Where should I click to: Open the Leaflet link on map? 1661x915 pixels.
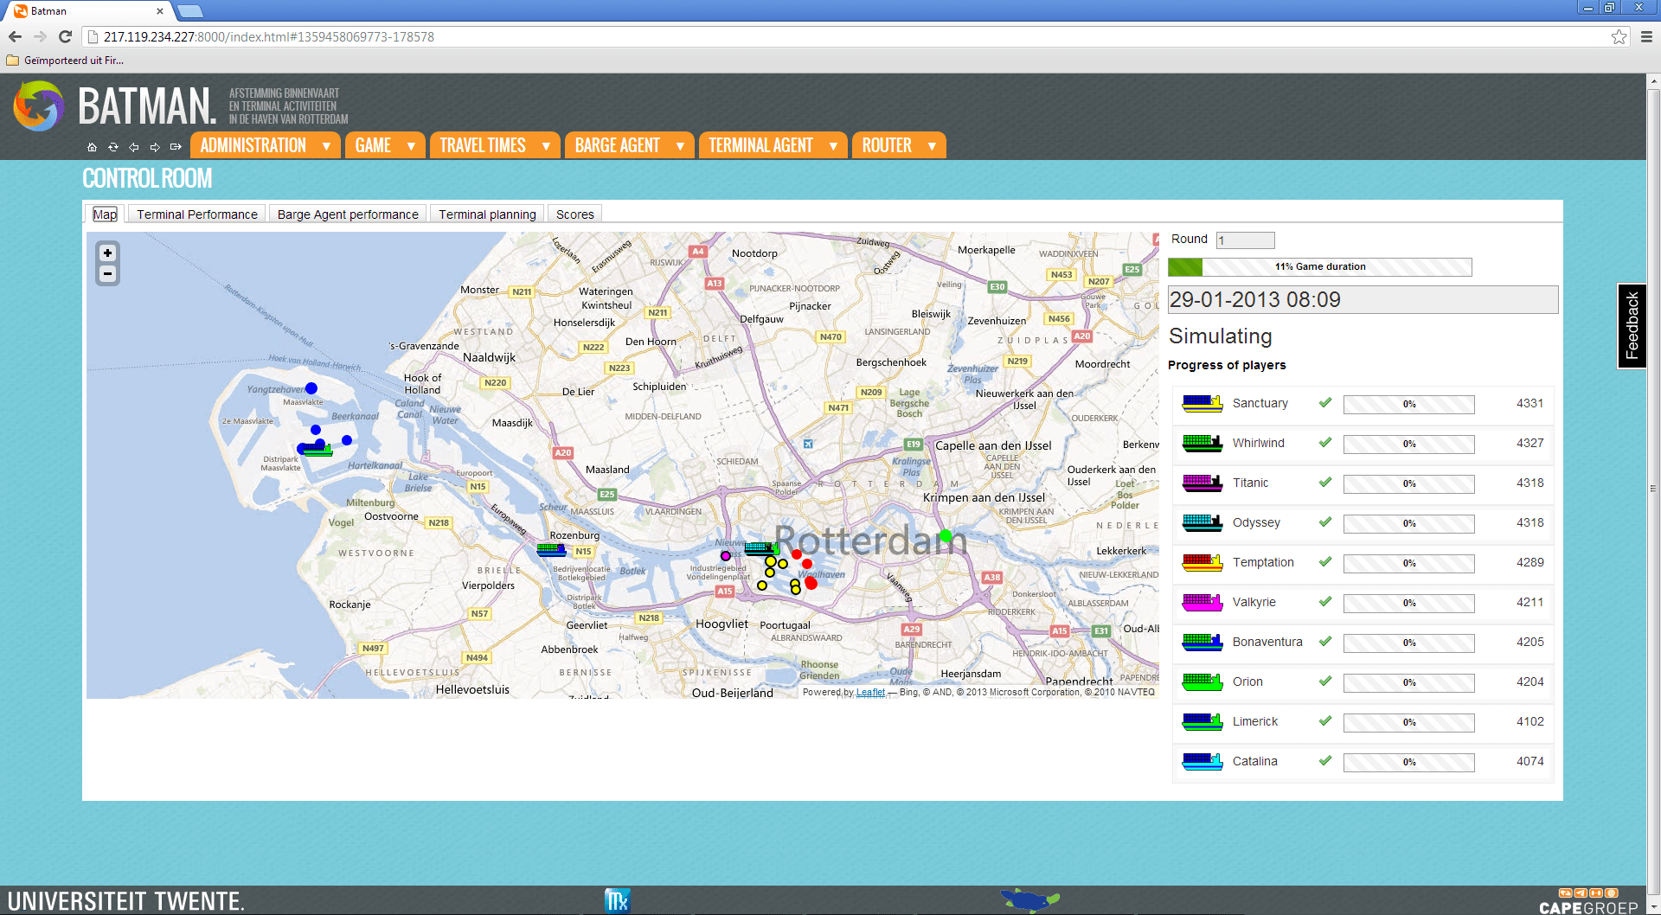pos(870,692)
